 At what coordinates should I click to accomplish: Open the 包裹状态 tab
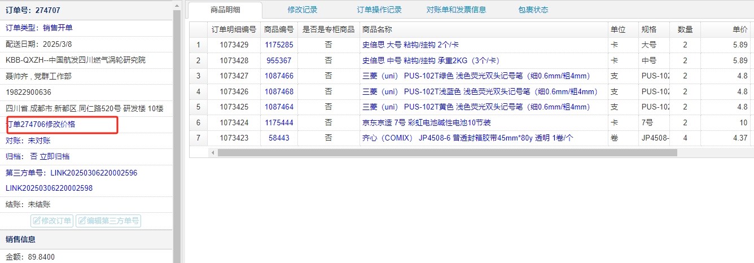(533, 10)
